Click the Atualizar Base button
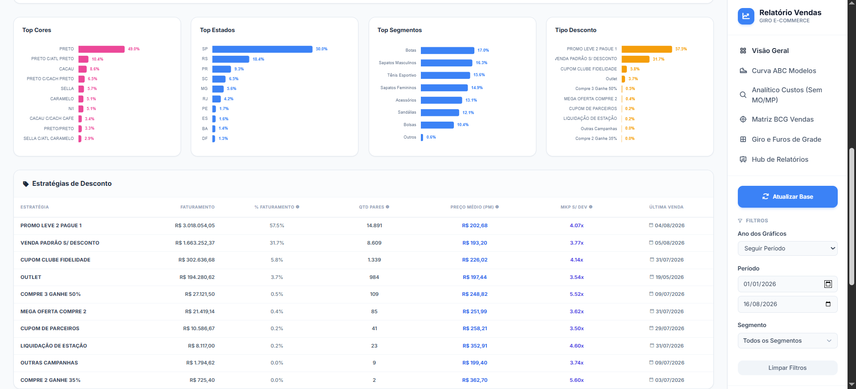 point(787,197)
